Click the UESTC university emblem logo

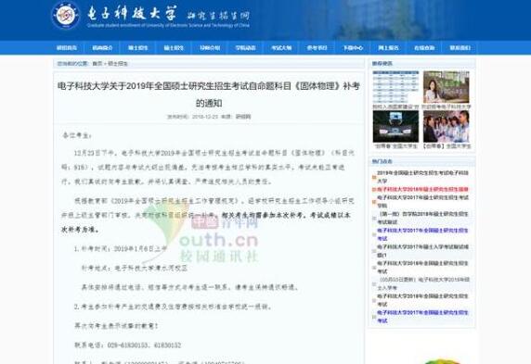pyautogui.click(x=66, y=15)
